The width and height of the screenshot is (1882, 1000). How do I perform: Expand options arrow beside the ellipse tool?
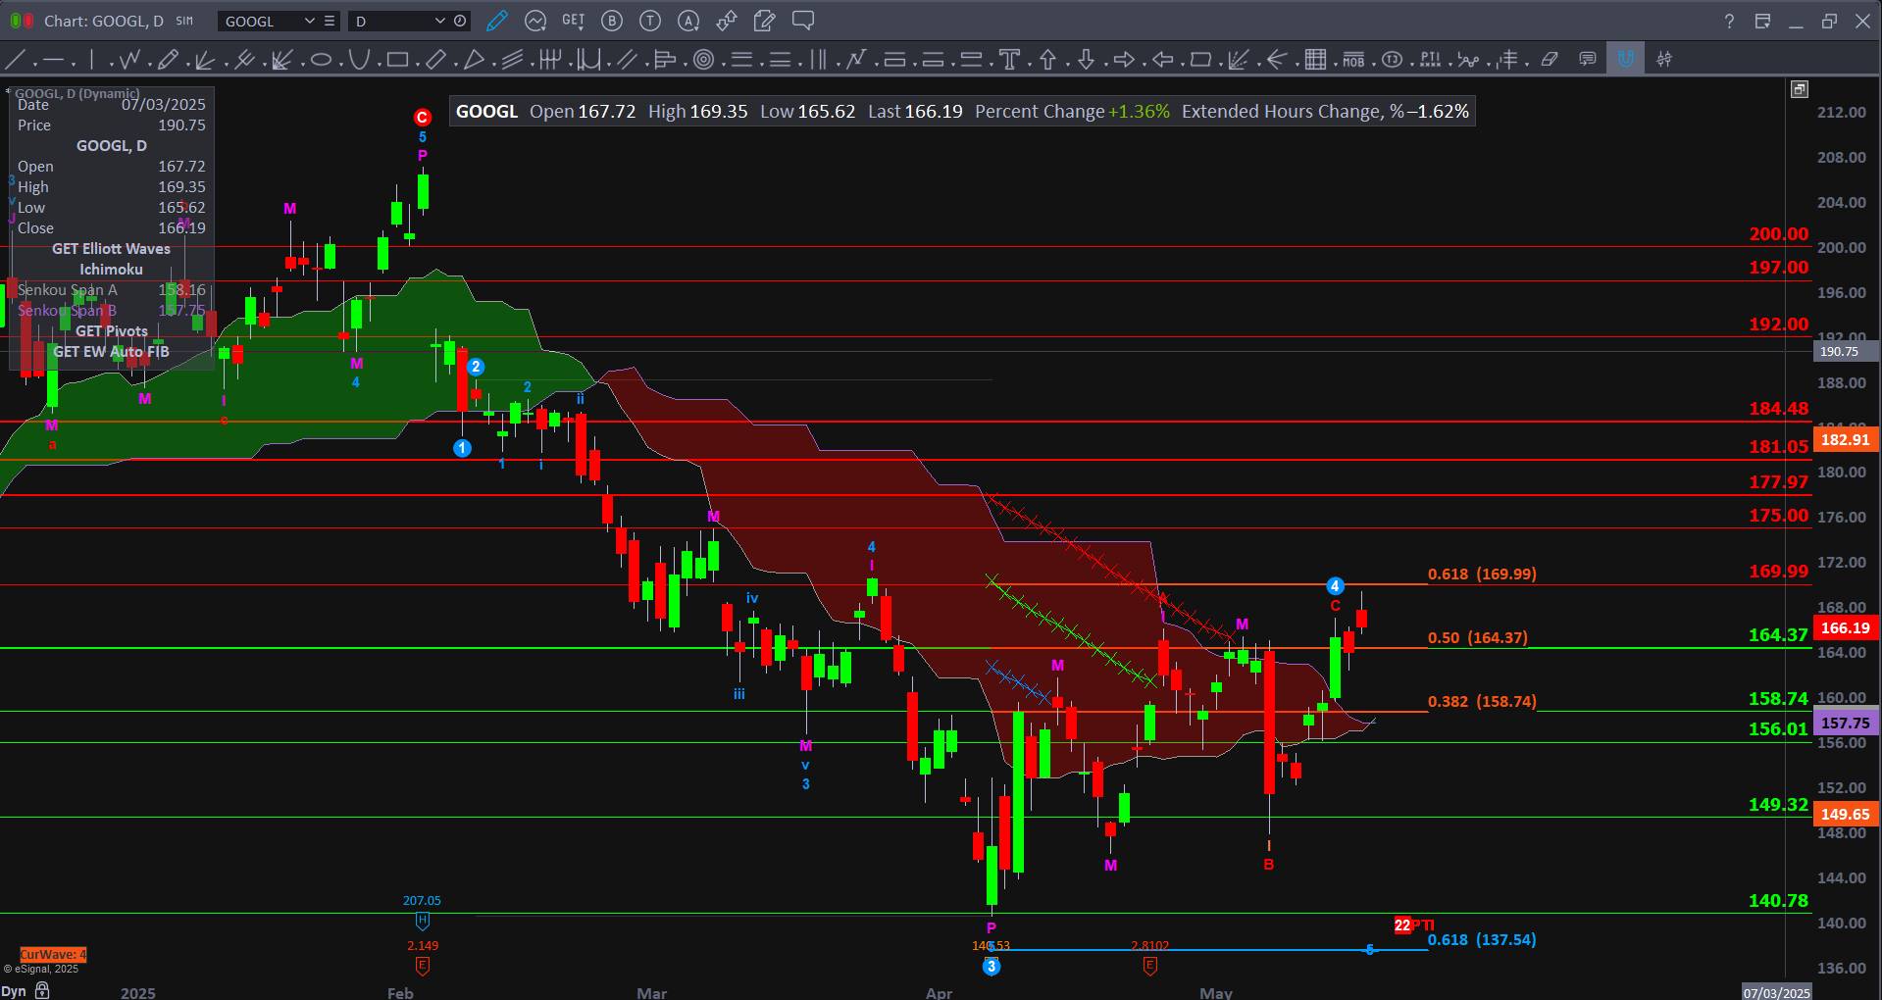coord(340,65)
